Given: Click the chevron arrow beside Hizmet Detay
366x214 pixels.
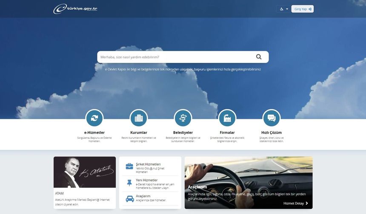Looking at the screenshot, I should pos(307,203).
